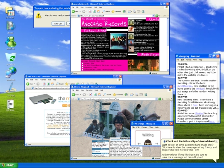This screenshot has width=224, height=168.
Task: Open the music desktop icon
Action: click(x=10, y=27)
